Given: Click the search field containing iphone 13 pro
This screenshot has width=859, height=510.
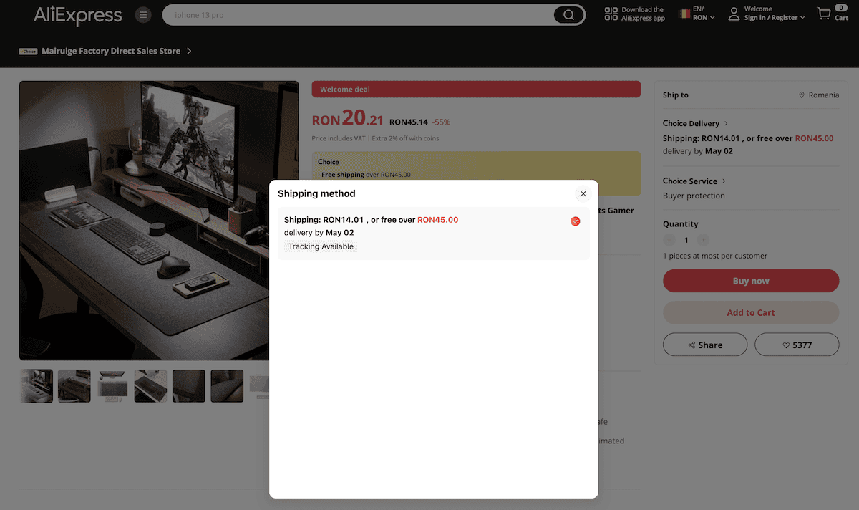Looking at the screenshot, I should click(x=358, y=15).
